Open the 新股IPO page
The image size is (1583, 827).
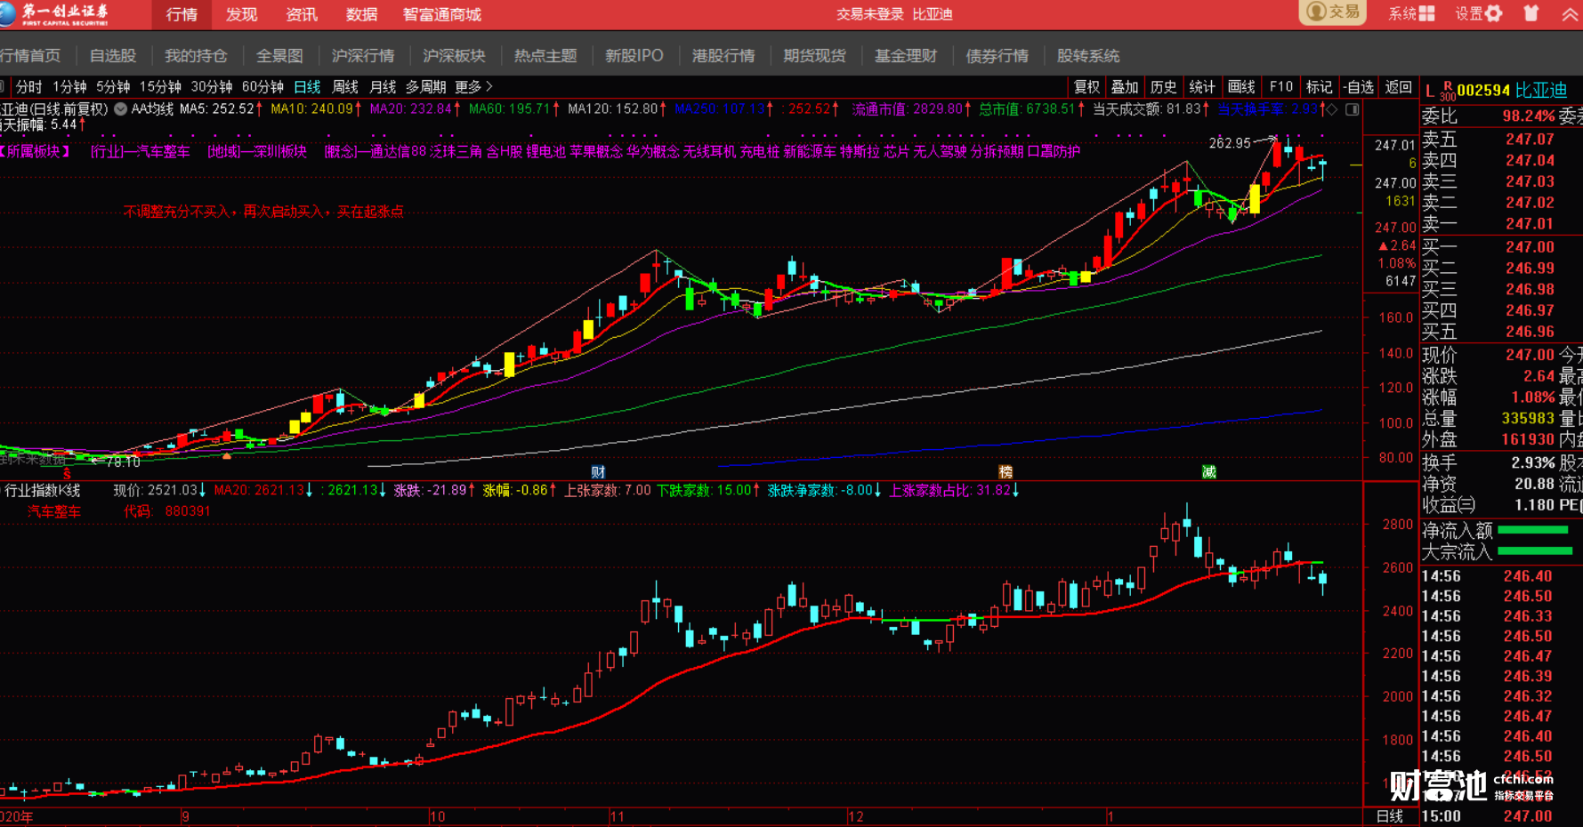634,56
